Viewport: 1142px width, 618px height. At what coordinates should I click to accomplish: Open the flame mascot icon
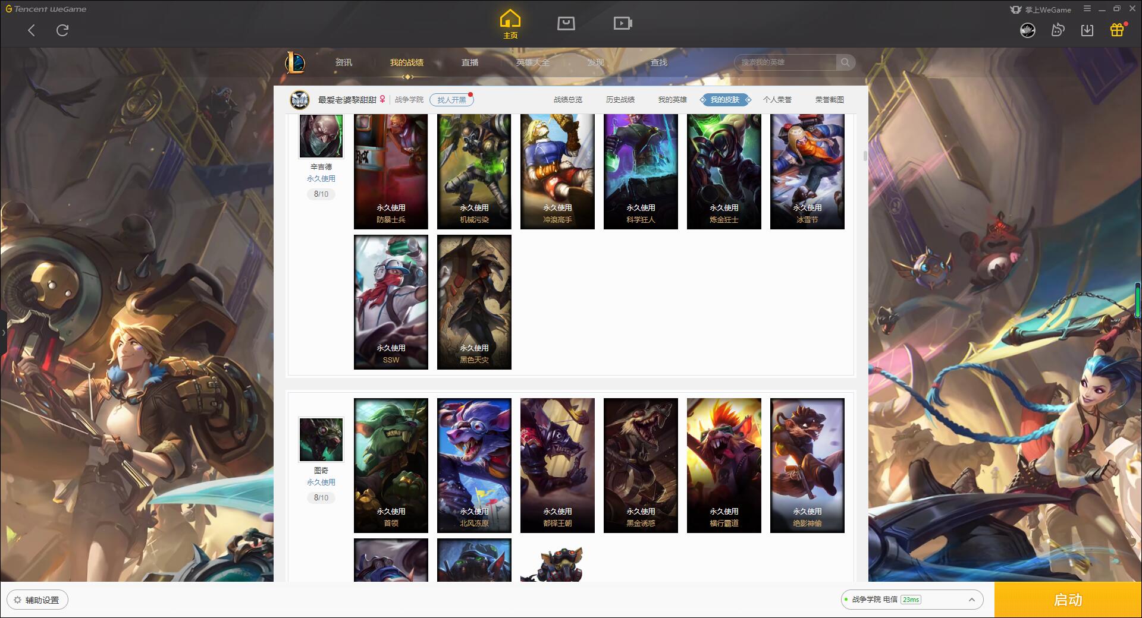[x=1058, y=30]
